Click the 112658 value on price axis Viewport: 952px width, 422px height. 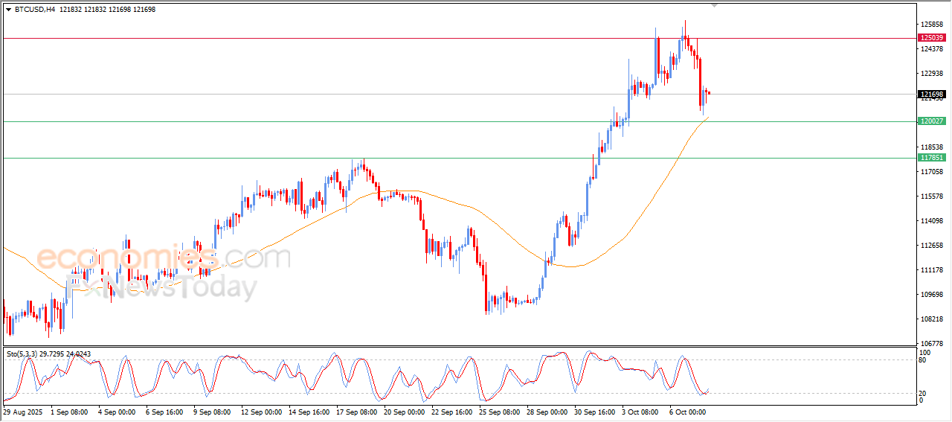(932, 246)
